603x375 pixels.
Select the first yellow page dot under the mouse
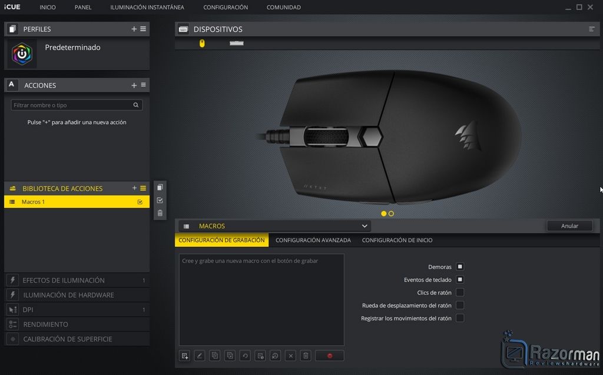(383, 214)
